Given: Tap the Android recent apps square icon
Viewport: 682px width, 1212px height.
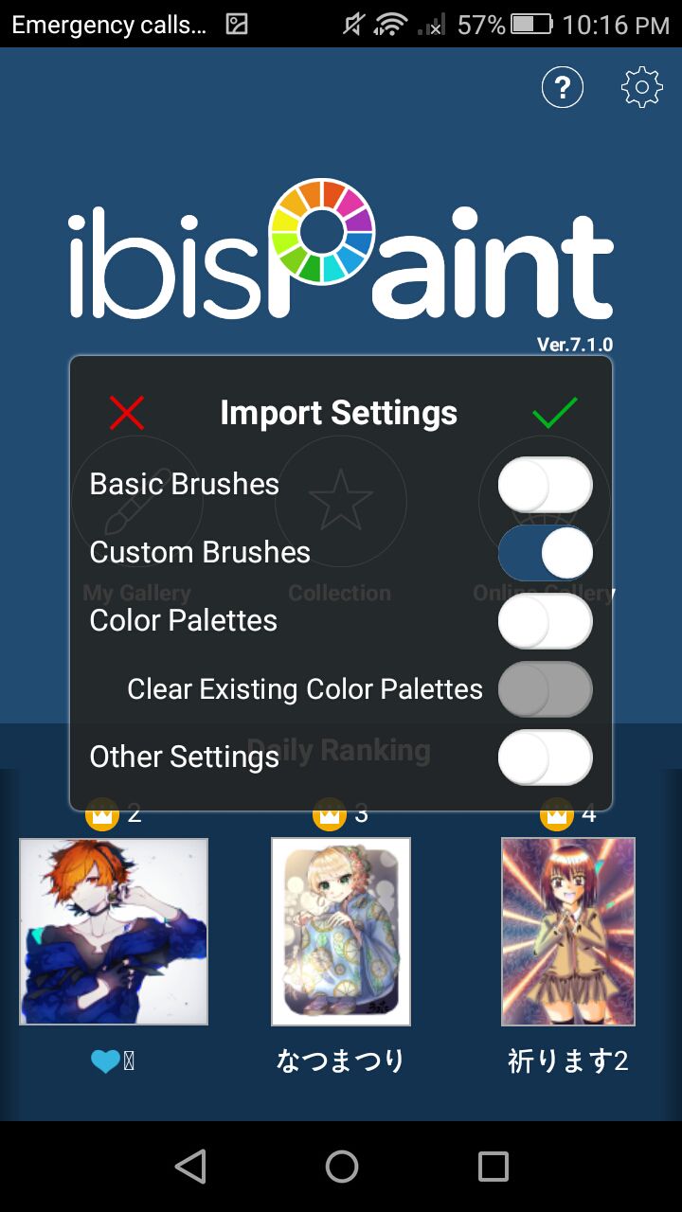Looking at the screenshot, I should click(x=494, y=1167).
